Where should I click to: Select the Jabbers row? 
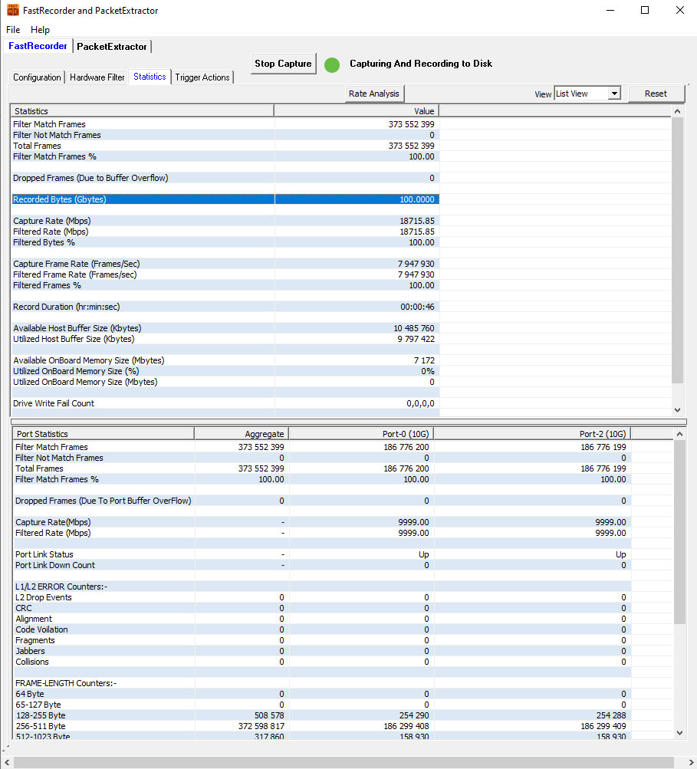(322, 651)
